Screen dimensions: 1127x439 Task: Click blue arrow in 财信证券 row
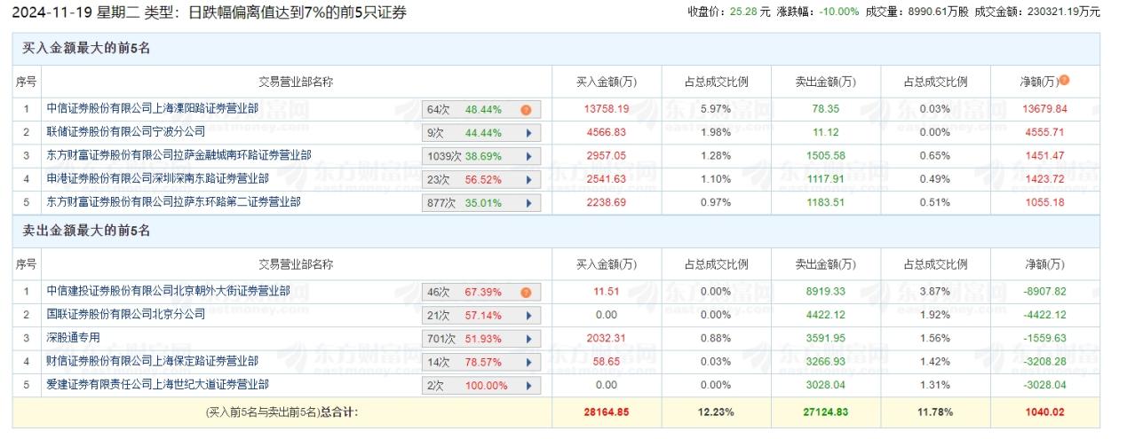pos(528,362)
